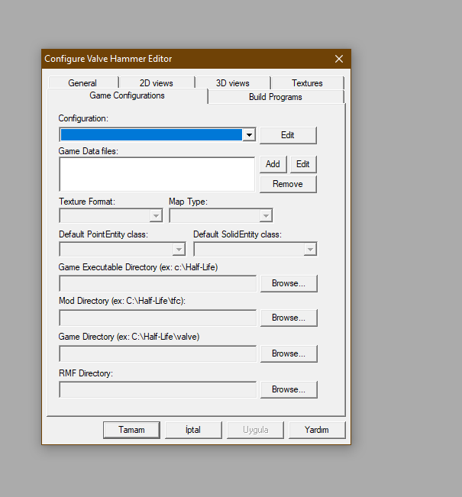Browse for the Game Executable Directory
This screenshot has width=462, height=497.
coord(289,283)
